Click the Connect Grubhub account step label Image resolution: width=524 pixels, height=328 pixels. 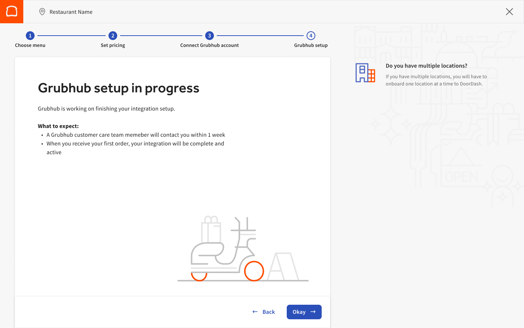click(209, 45)
